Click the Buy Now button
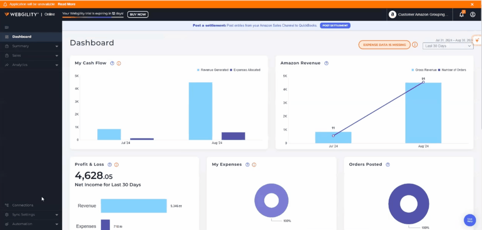This screenshot has height=230, width=482. (x=138, y=15)
